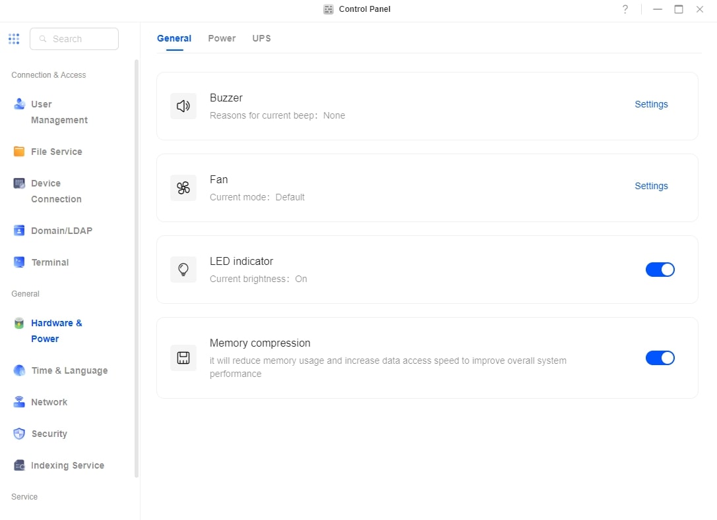The image size is (717, 520).
Task: Turn off the LED indicator toggle
Action: 660,270
